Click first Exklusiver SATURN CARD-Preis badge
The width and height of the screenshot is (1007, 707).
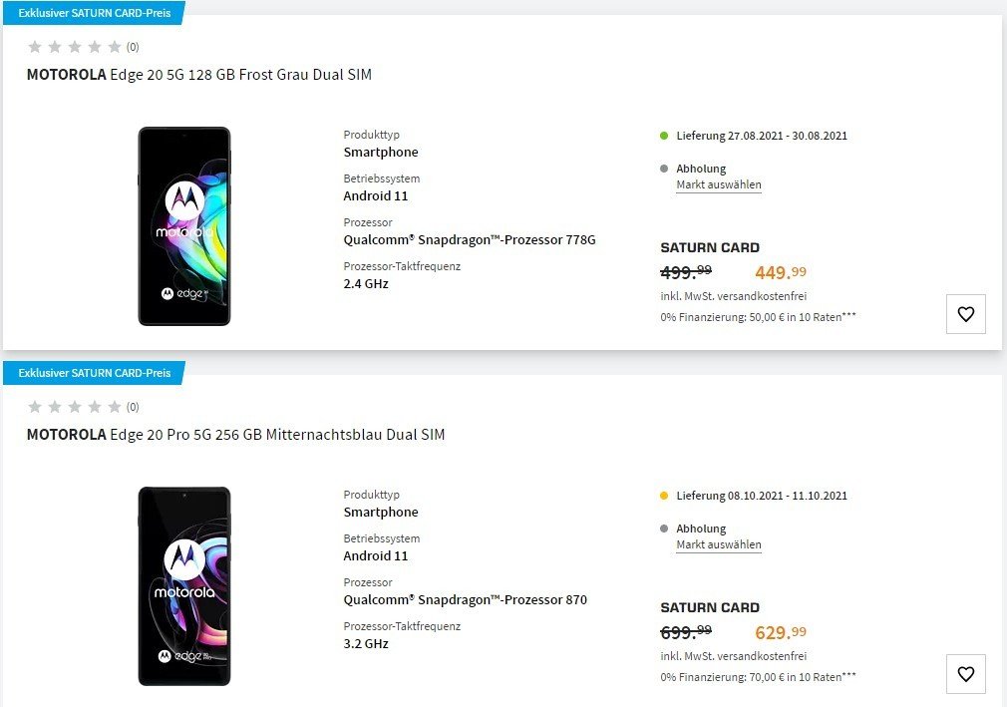(95, 13)
